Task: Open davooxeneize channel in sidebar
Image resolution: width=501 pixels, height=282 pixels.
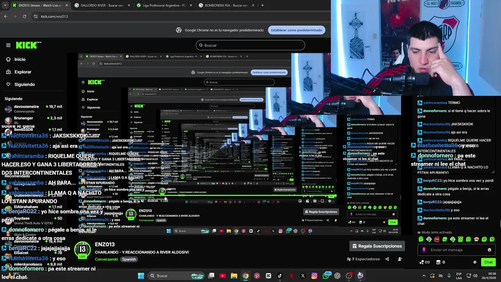Action: (33, 109)
